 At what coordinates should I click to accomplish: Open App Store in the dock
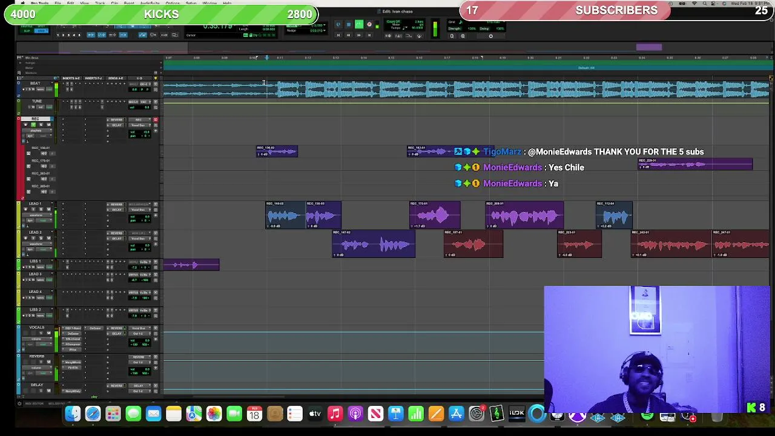[x=457, y=414]
